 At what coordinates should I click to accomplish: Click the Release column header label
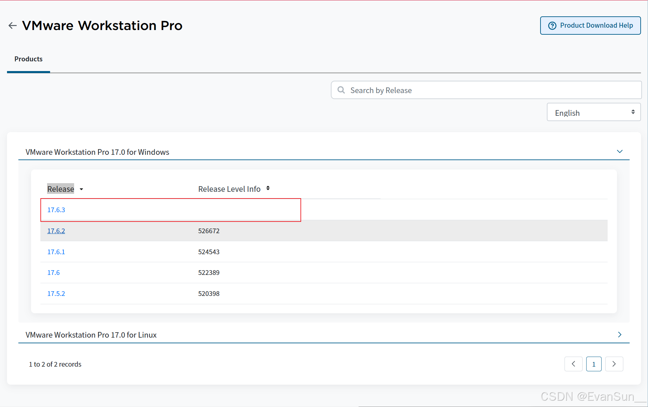(60, 189)
